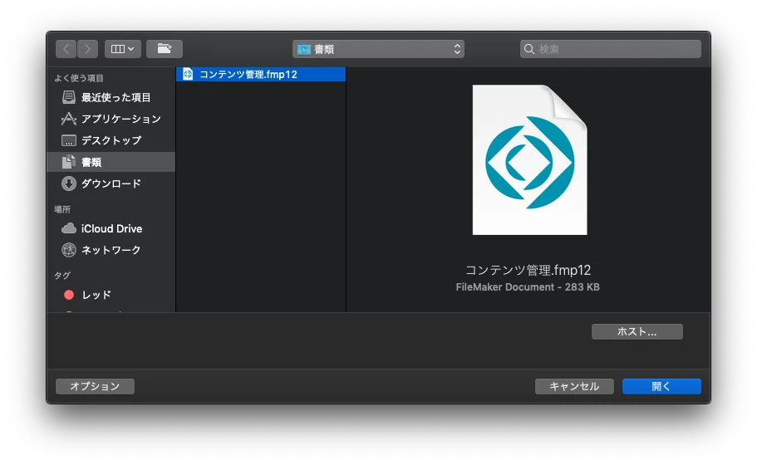This screenshot has width=757, height=465.
Task: Click the download arrow icon
Action: tap(69, 184)
